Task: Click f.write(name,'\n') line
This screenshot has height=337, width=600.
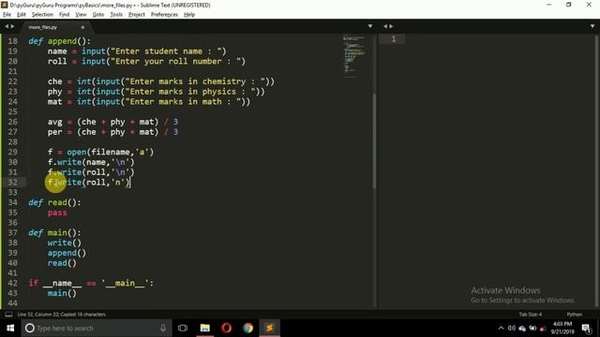Action: (91, 162)
